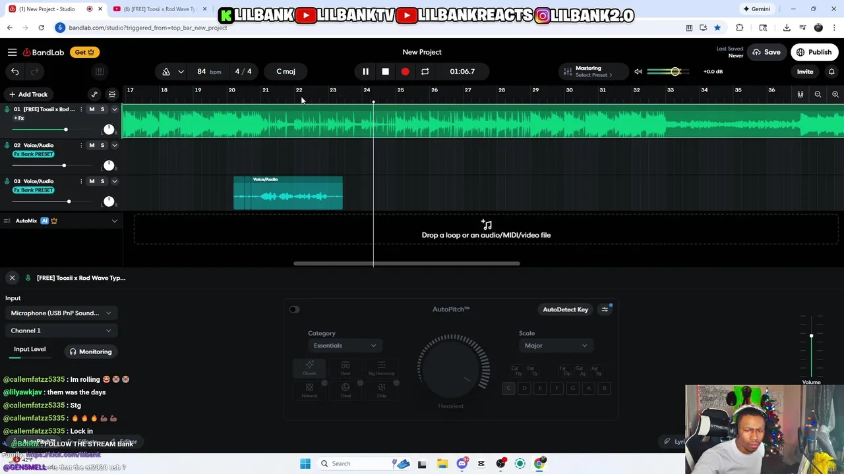The image size is (844, 474).
Task: Arm track 03 microphone icon
Action: coord(7,181)
